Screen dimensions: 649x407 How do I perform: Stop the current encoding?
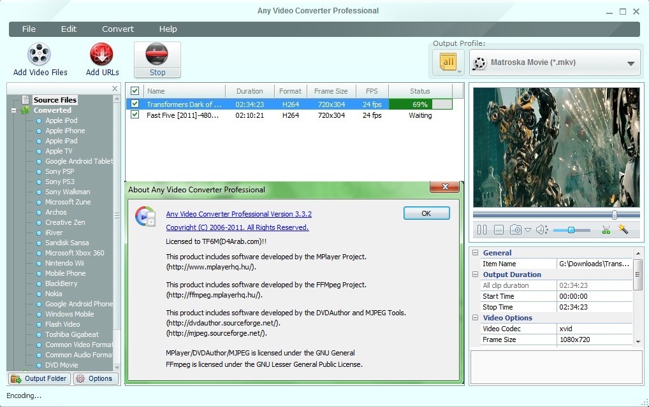click(x=157, y=60)
